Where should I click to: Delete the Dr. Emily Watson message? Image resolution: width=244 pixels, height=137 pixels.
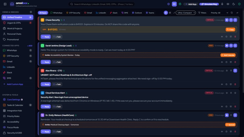(x=235, y=132)
